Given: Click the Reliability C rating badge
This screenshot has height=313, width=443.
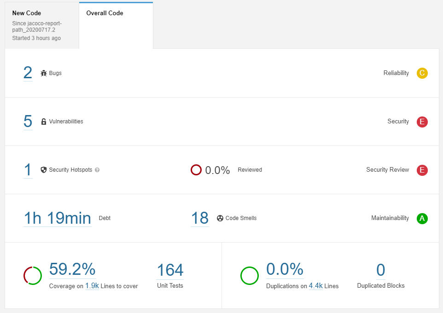Looking at the screenshot, I should click(422, 73).
